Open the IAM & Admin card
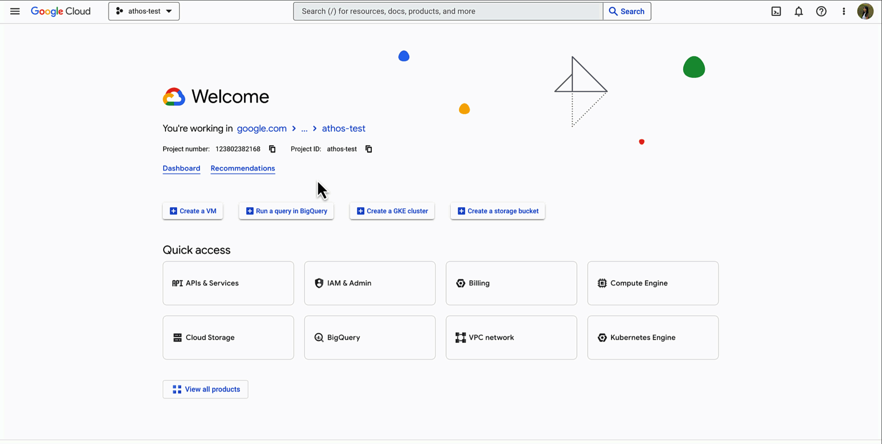The image size is (882, 444). point(370,283)
